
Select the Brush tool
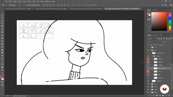[2, 35]
